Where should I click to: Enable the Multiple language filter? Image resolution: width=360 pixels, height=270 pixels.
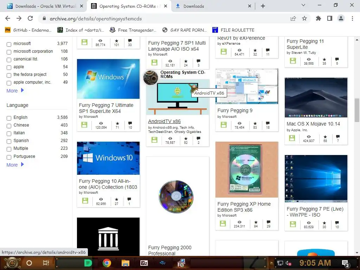click(x=9, y=149)
